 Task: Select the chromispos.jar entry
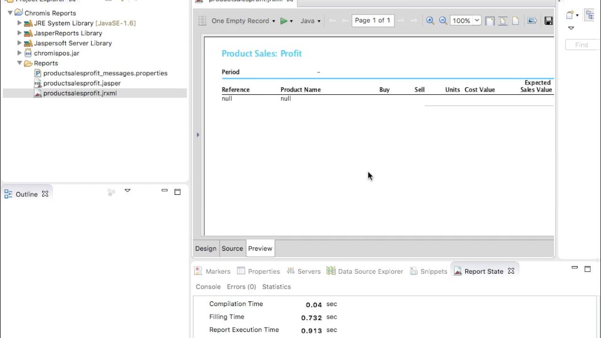[52, 53]
